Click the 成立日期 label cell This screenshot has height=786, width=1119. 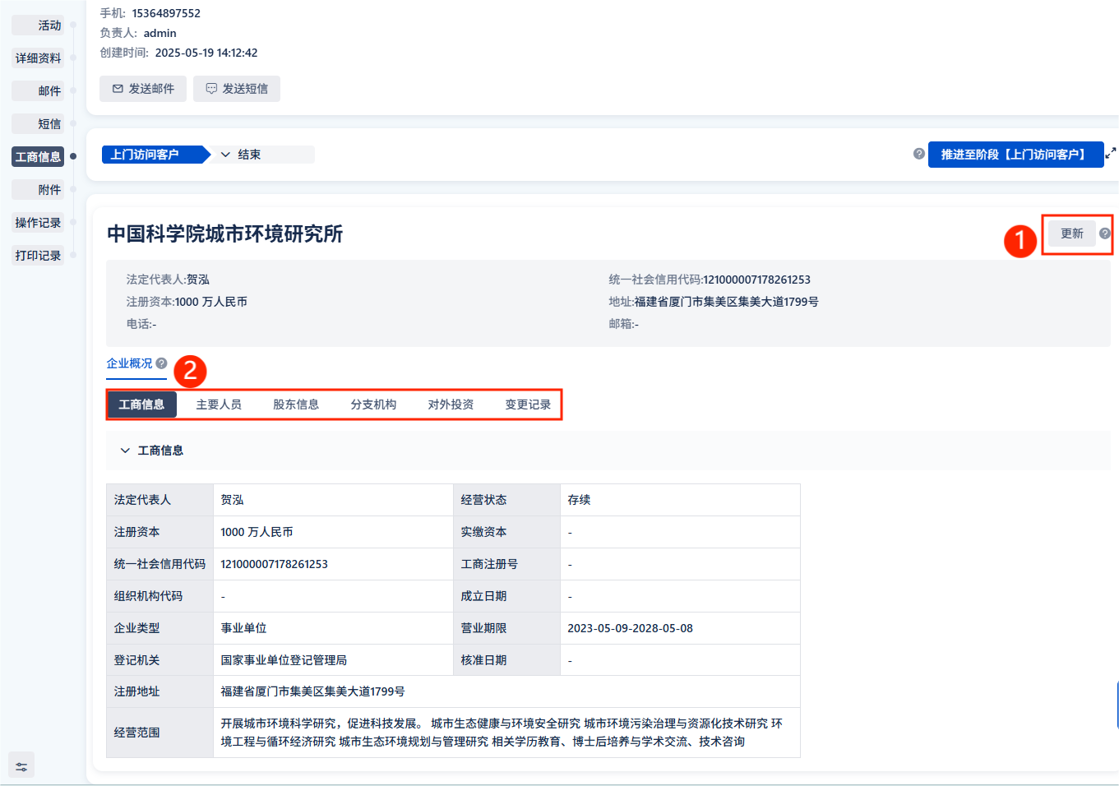point(506,596)
